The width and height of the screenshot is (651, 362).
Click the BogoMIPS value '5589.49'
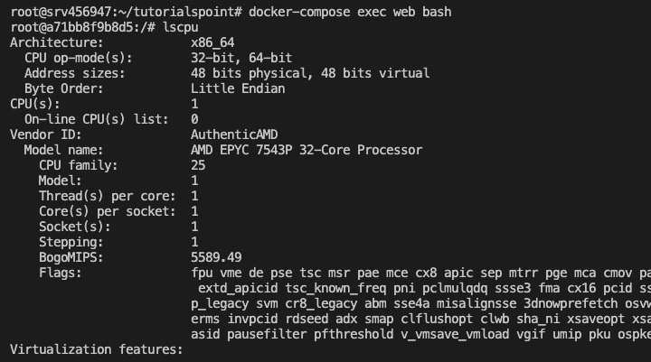[x=217, y=257]
